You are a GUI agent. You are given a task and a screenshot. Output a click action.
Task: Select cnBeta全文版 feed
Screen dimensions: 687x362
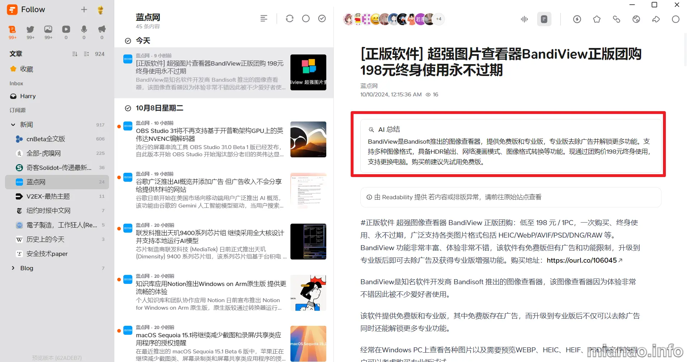(x=57, y=139)
